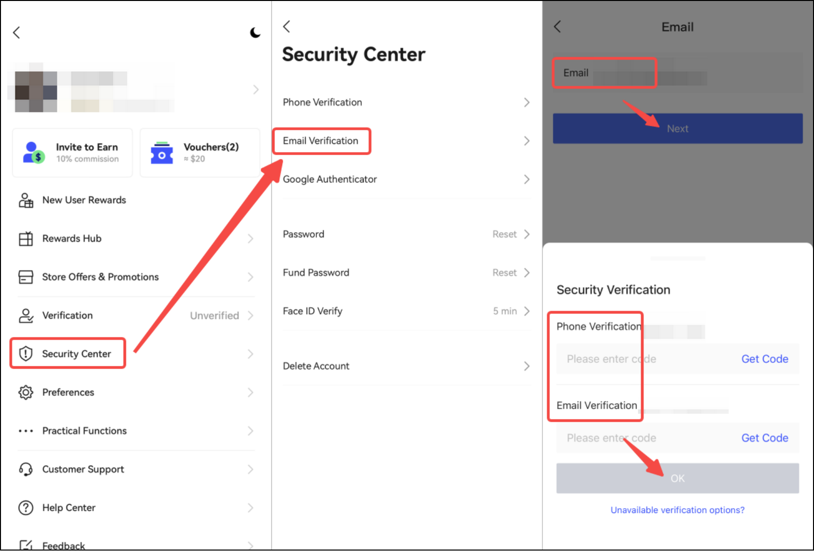Tap the Security Center shield icon
Screen dimensions: 814x551
click(x=26, y=354)
